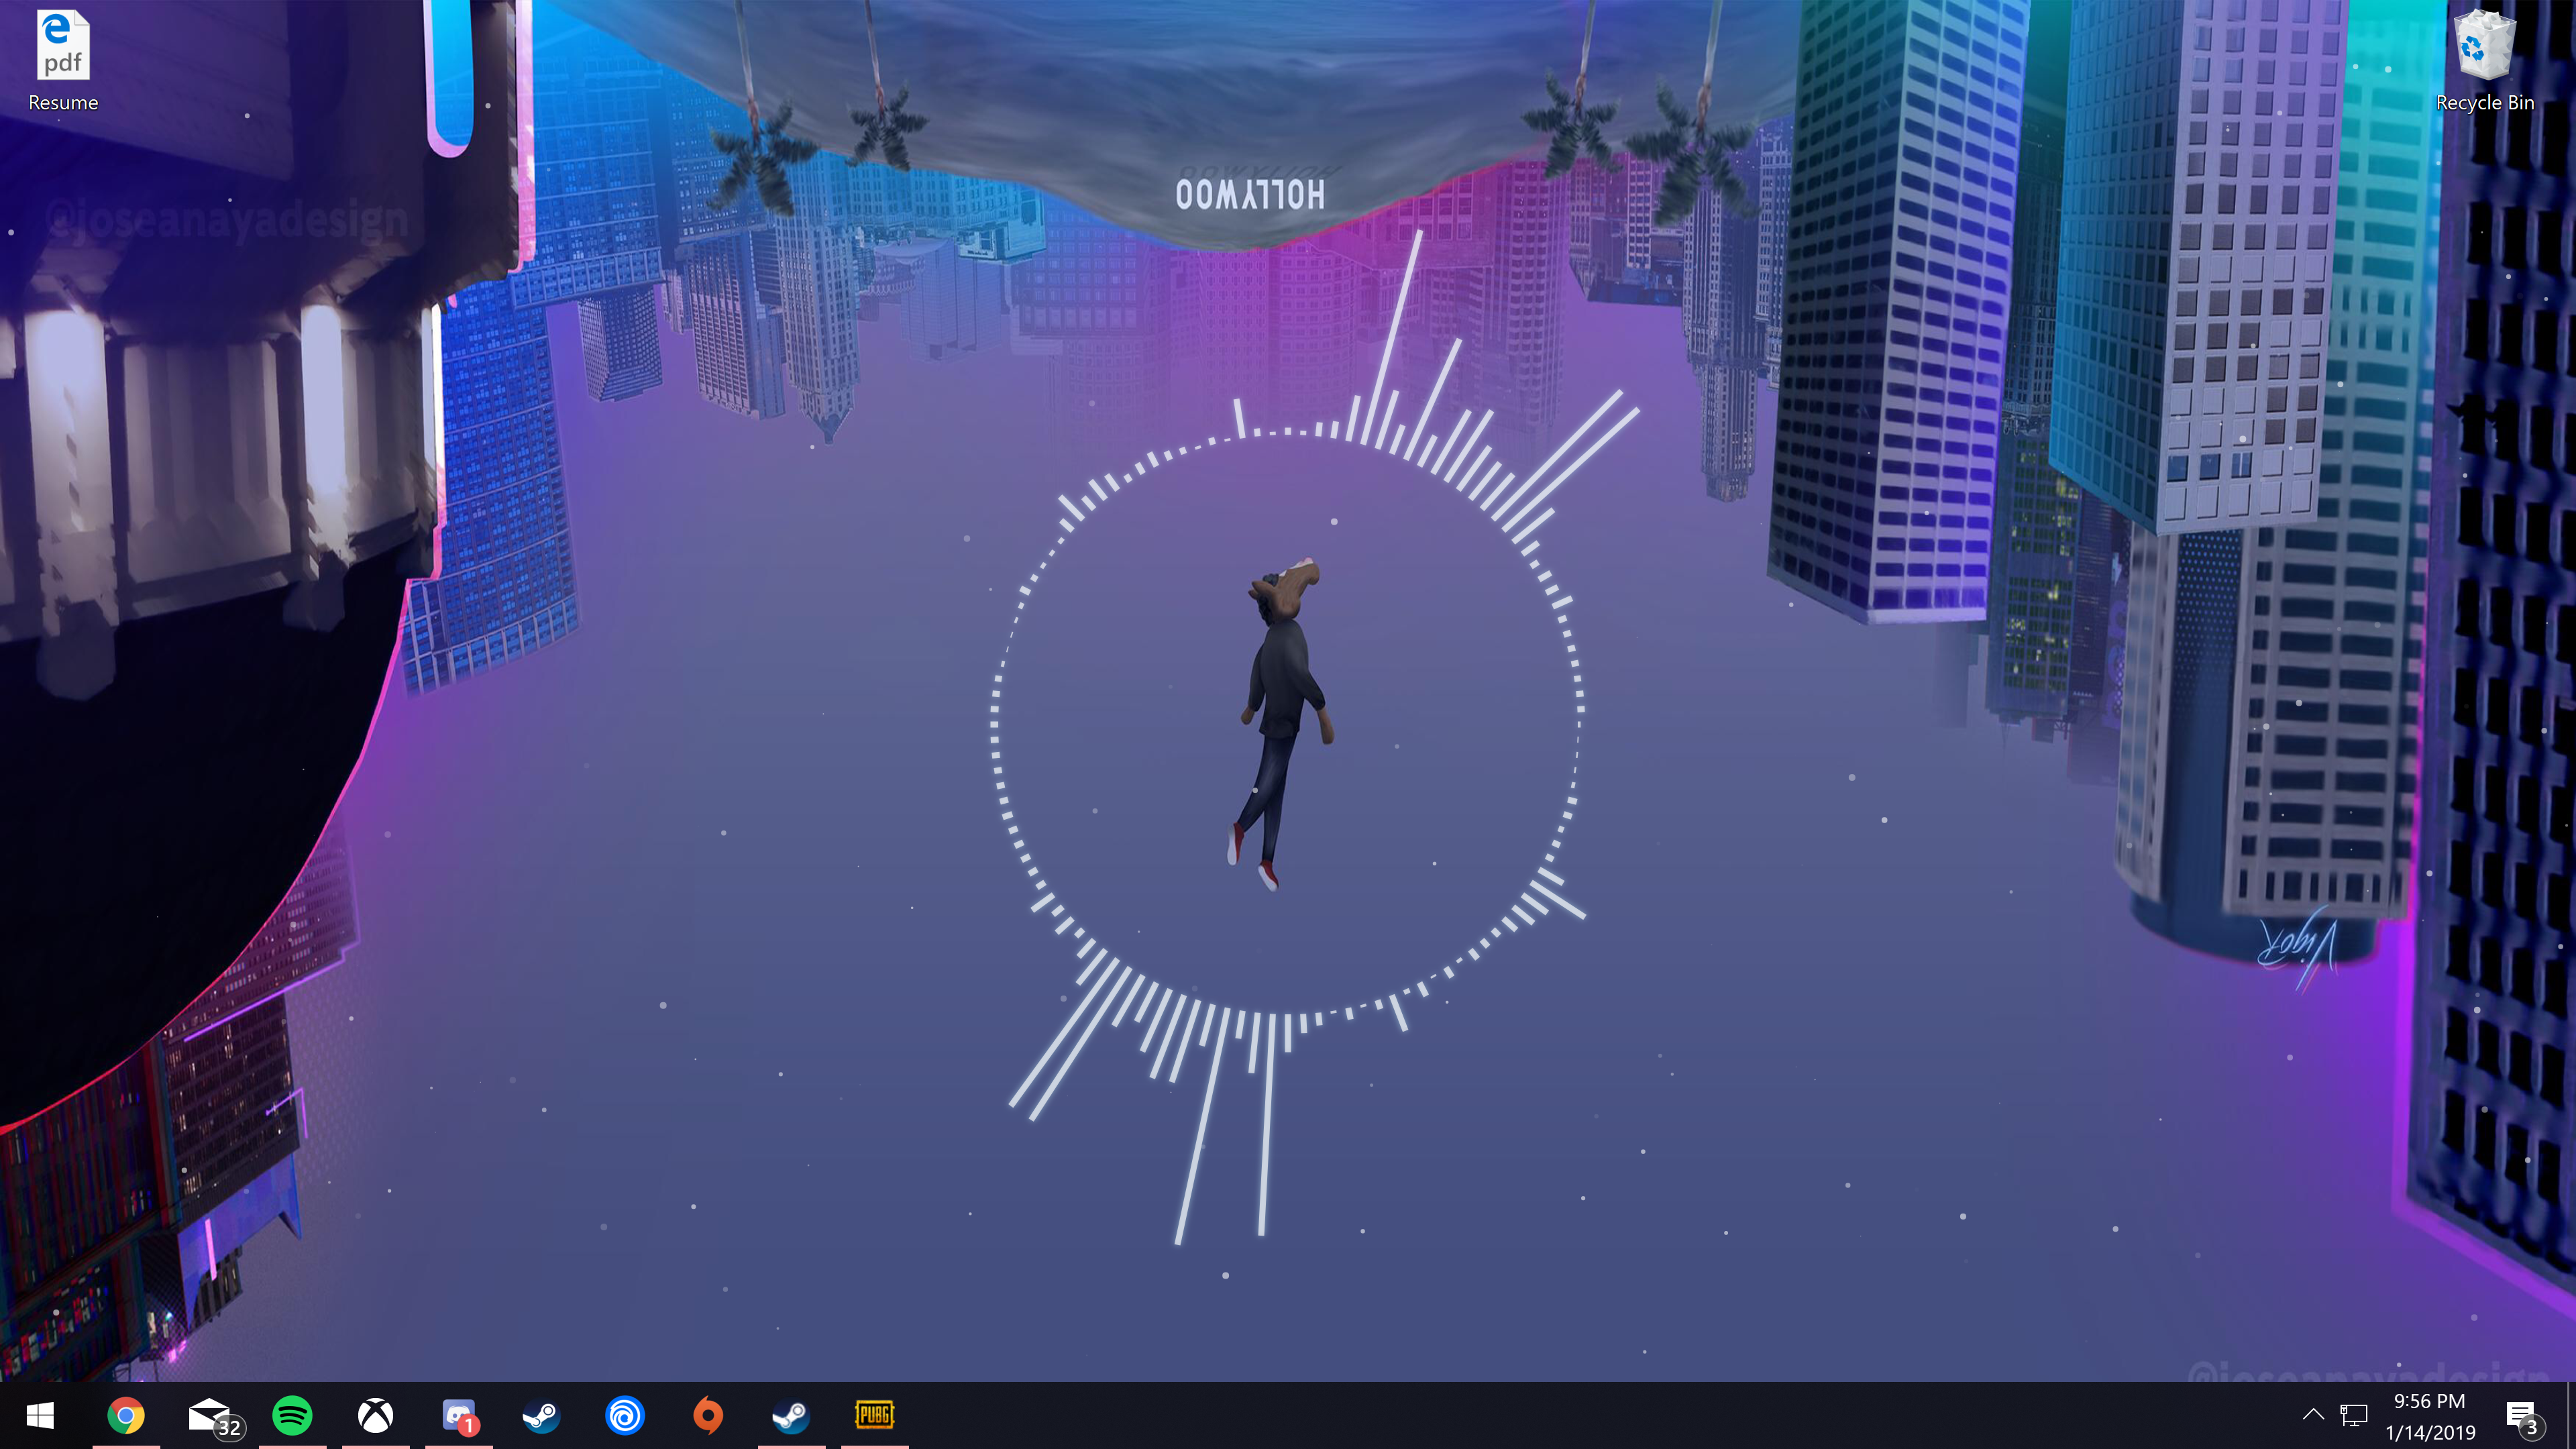Screen dimensions: 2576x1449
Task: Click the Recycle Bin text label
Action: coord(2484,103)
